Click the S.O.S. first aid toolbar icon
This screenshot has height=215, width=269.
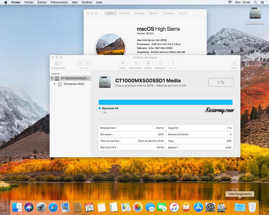pyautogui.click(x=122, y=63)
